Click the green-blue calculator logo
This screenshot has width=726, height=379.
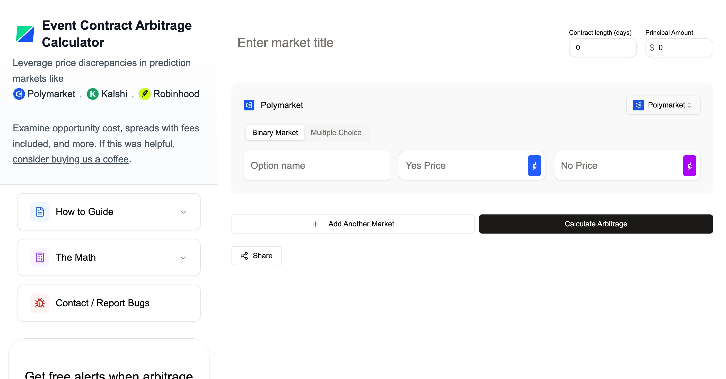pyautogui.click(x=25, y=34)
